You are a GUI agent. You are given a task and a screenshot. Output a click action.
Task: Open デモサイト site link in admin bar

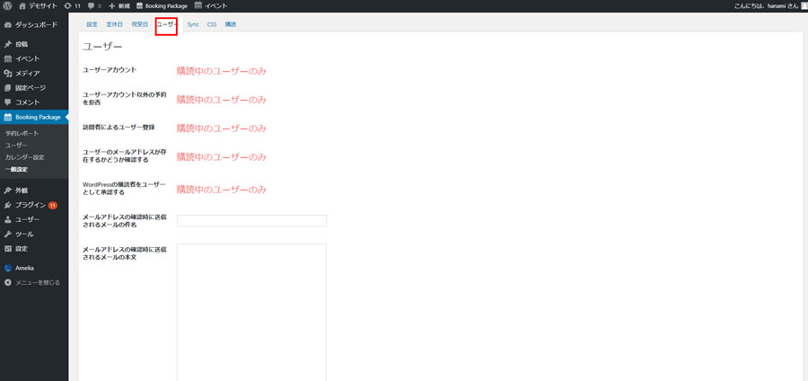[x=43, y=5]
